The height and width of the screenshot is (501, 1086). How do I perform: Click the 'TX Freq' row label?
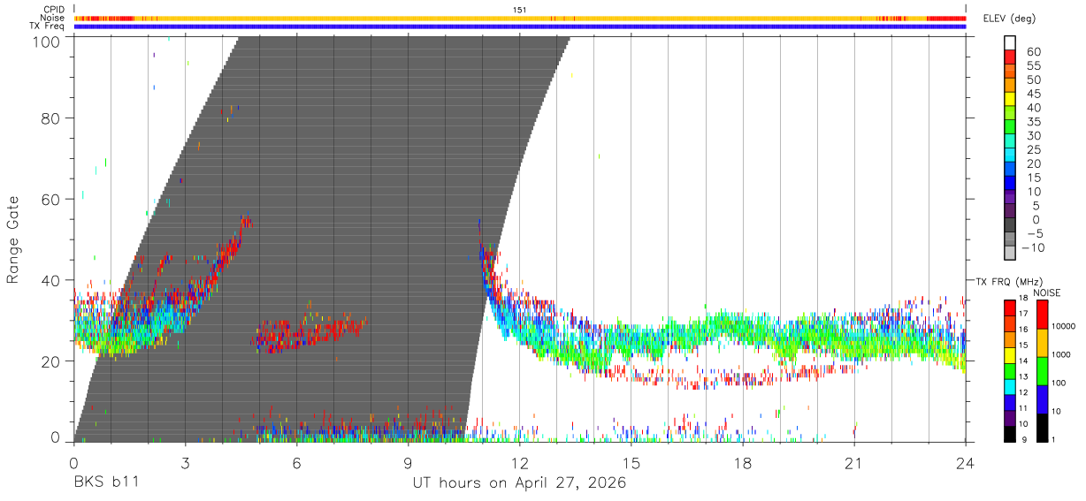tap(49, 27)
